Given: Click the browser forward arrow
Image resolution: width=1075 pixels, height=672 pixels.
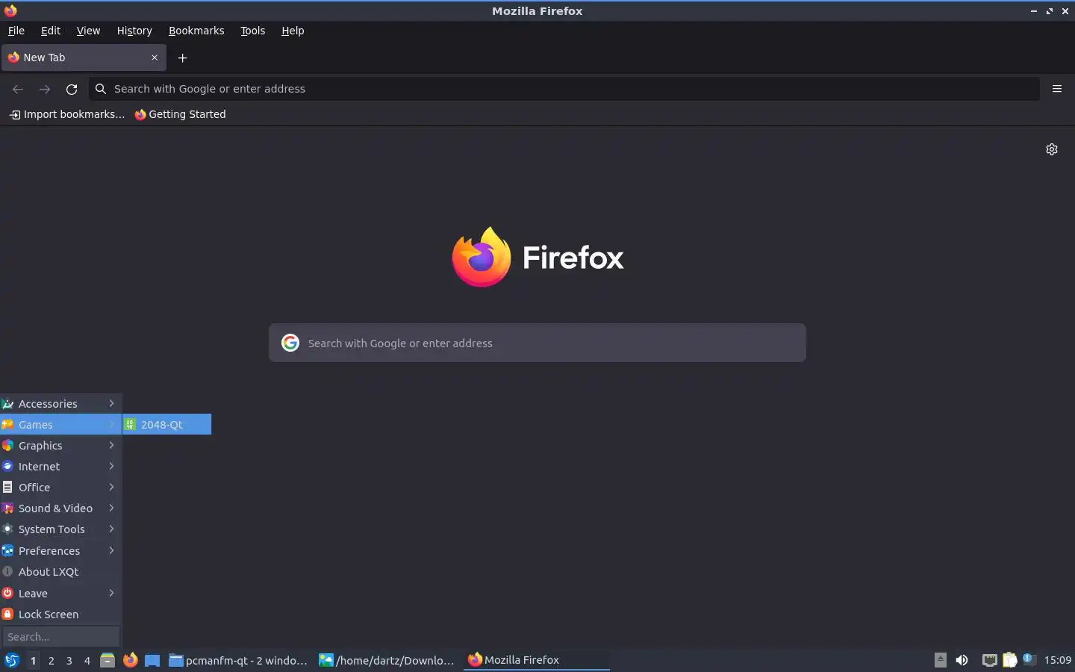Looking at the screenshot, I should 45,89.
